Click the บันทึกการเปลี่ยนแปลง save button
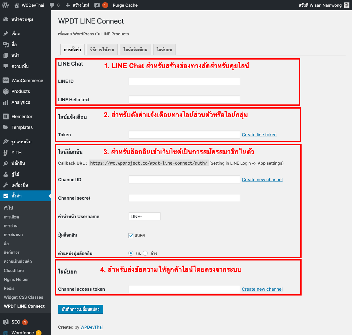The image size is (352, 335). click(80, 309)
